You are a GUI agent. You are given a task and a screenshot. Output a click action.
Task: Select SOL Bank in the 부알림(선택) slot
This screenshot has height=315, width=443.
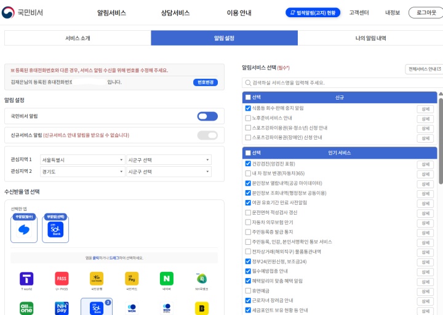point(55,229)
